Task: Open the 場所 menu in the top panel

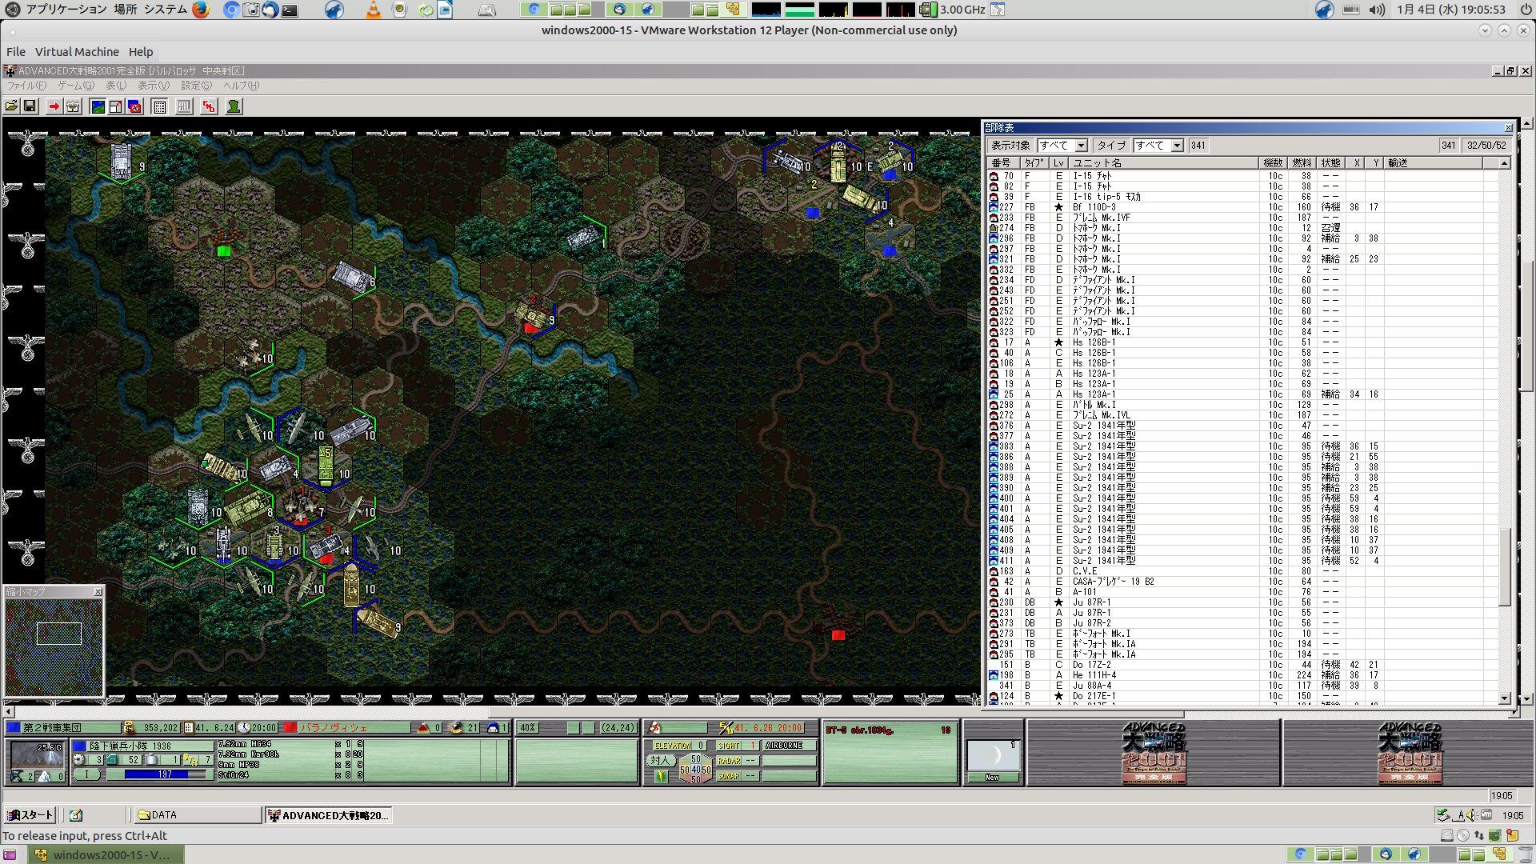Action: tap(125, 10)
